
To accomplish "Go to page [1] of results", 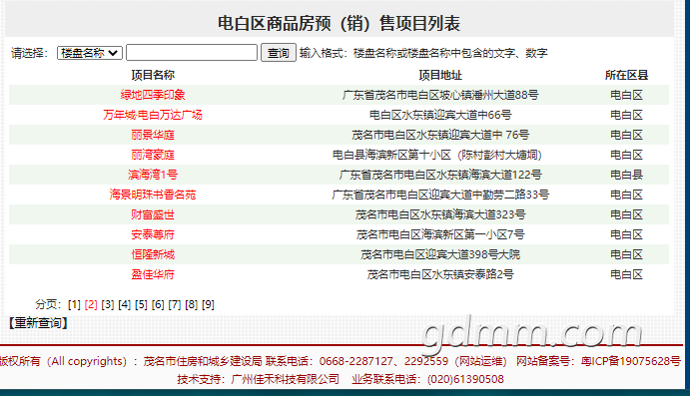I will (x=74, y=304).
